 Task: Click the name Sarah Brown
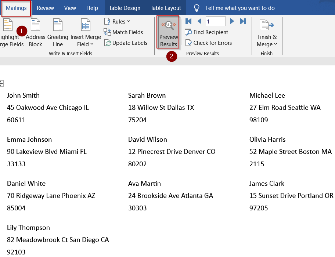(147, 95)
